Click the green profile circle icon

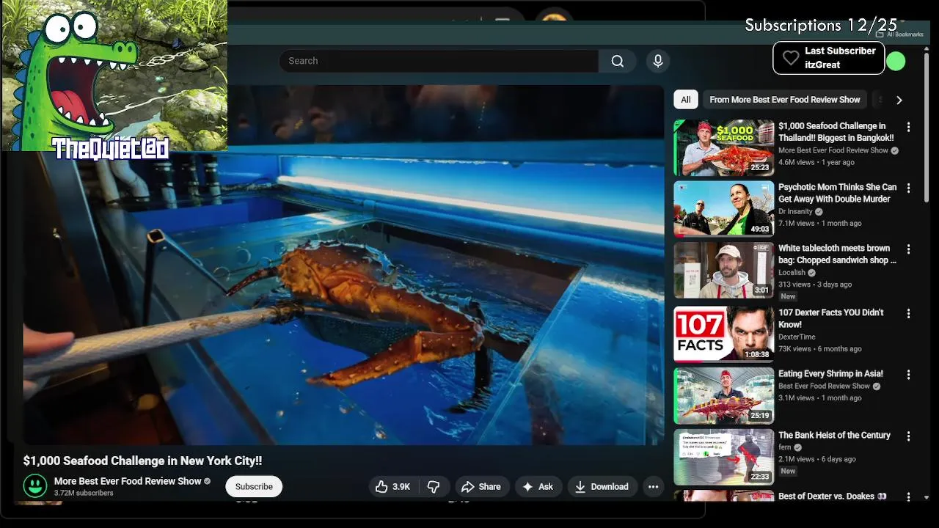(896, 61)
